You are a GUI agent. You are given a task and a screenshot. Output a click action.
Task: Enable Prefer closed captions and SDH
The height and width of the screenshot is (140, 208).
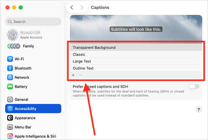[x=194, y=87]
